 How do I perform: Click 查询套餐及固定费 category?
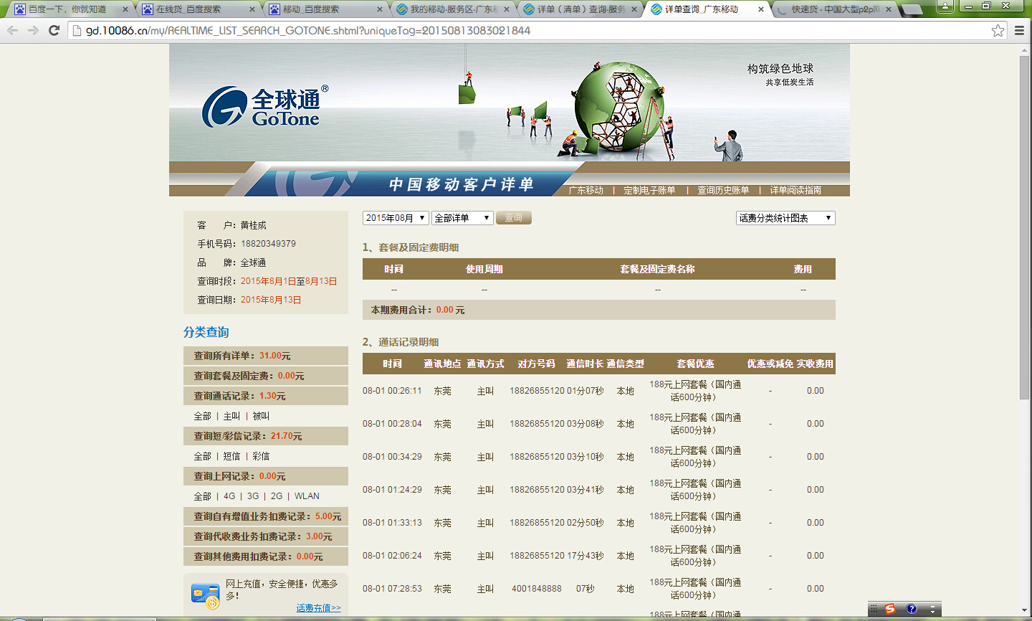pos(266,376)
